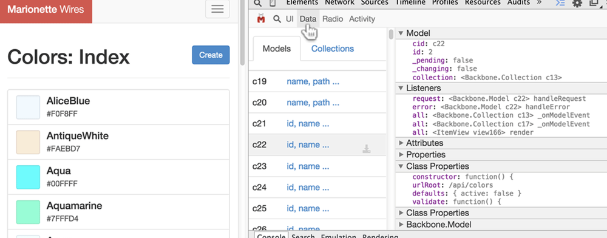The height and width of the screenshot is (238, 607).
Task: Click the 'id, name ...' link for c24
Action: [308, 188]
